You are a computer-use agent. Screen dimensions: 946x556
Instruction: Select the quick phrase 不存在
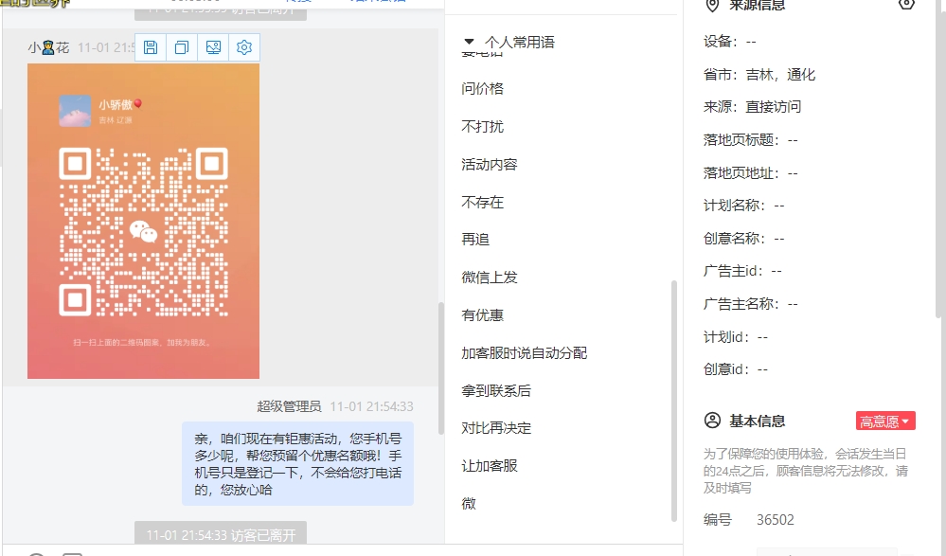[x=482, y=203]
